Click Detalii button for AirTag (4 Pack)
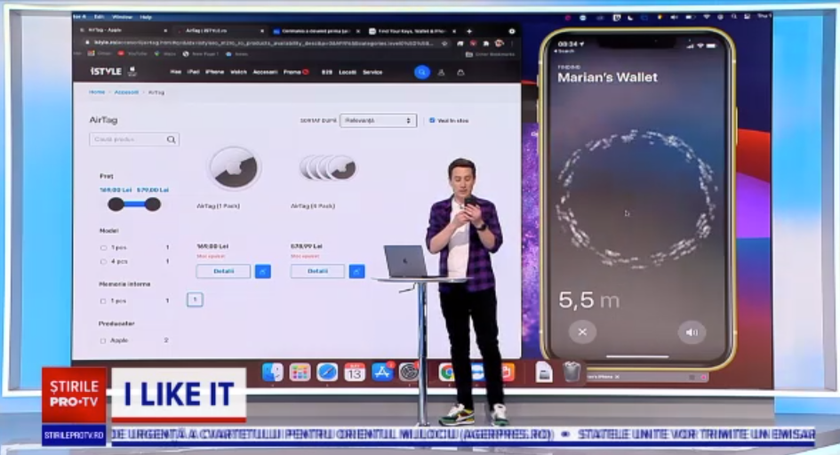840x455 pixels. [x=317, y=271]
